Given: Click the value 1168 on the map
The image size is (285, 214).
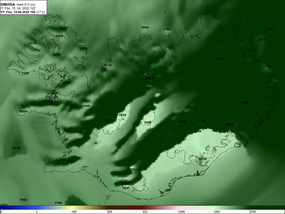Looking at the screenshot, I should click(231, 132).
